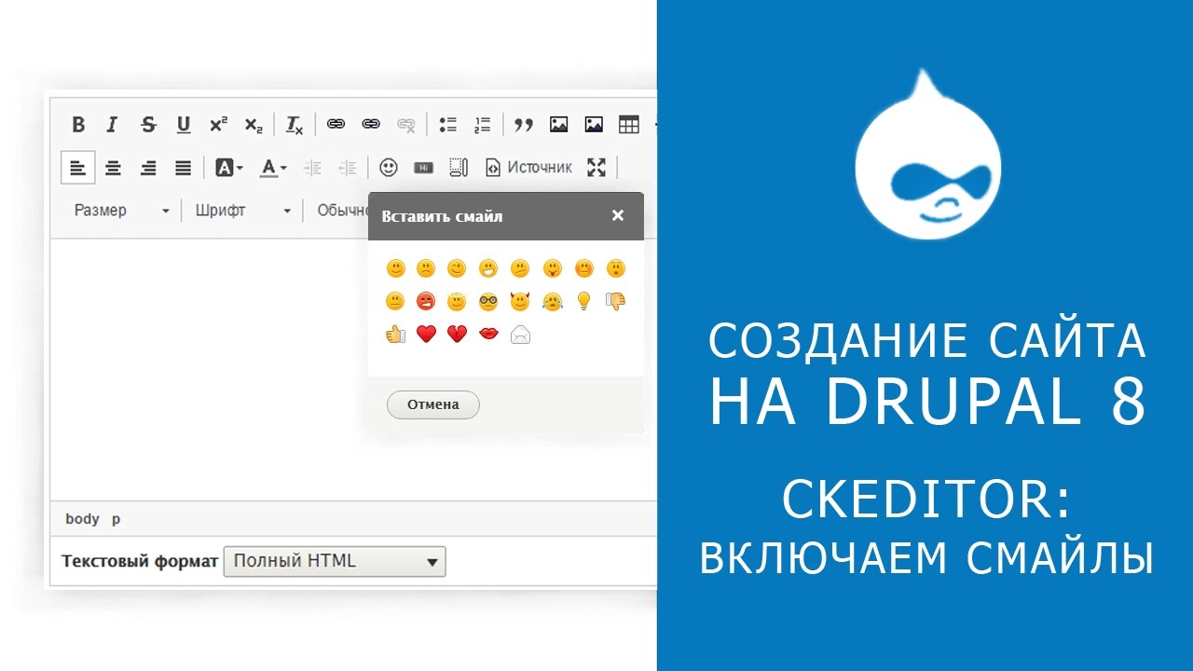The width and height of the screenshot is (1193, 671).
Task: Justify the text
Action: click(184, 168)
